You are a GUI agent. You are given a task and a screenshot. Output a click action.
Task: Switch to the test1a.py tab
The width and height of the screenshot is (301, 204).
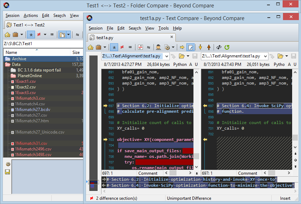coord(105,37)
